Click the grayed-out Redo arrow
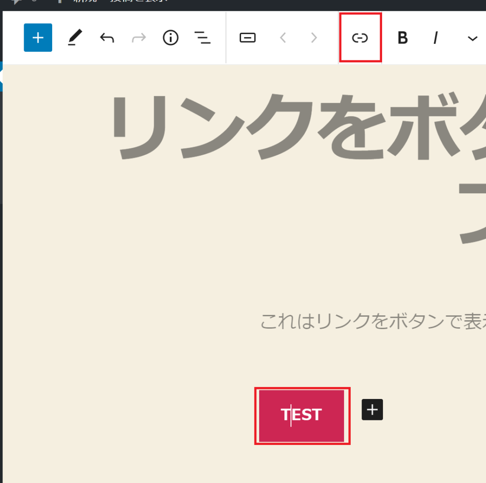Image resolution: width=486 pixels, height=483 pixels. click(139, 38)
